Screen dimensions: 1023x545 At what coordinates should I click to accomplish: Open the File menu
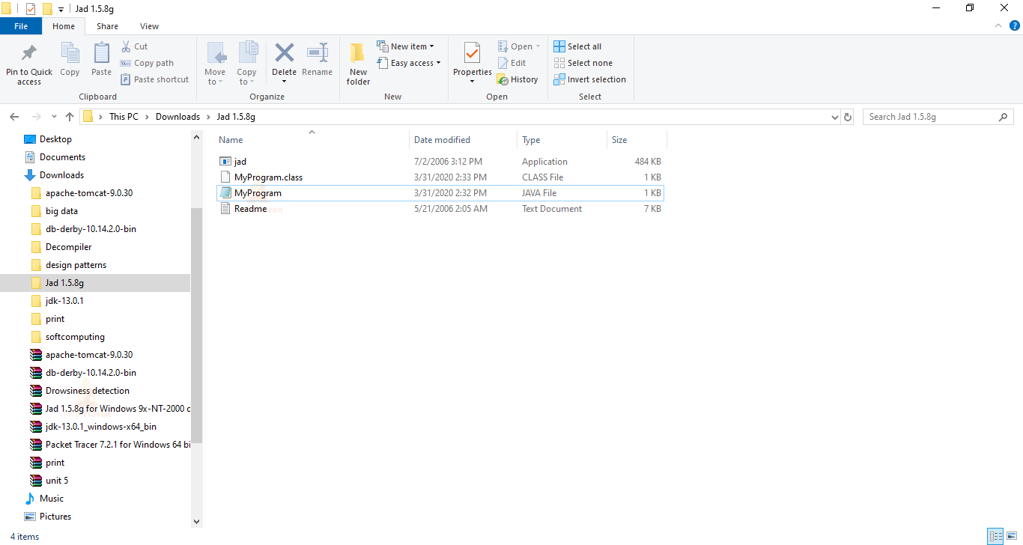(x=21, y=26)
